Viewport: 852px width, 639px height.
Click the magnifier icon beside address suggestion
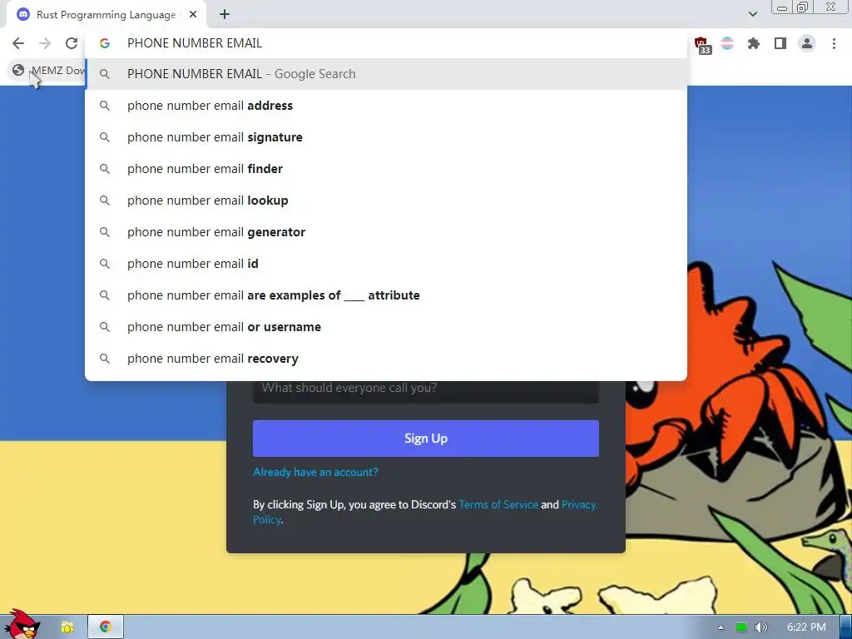point(105,106)
